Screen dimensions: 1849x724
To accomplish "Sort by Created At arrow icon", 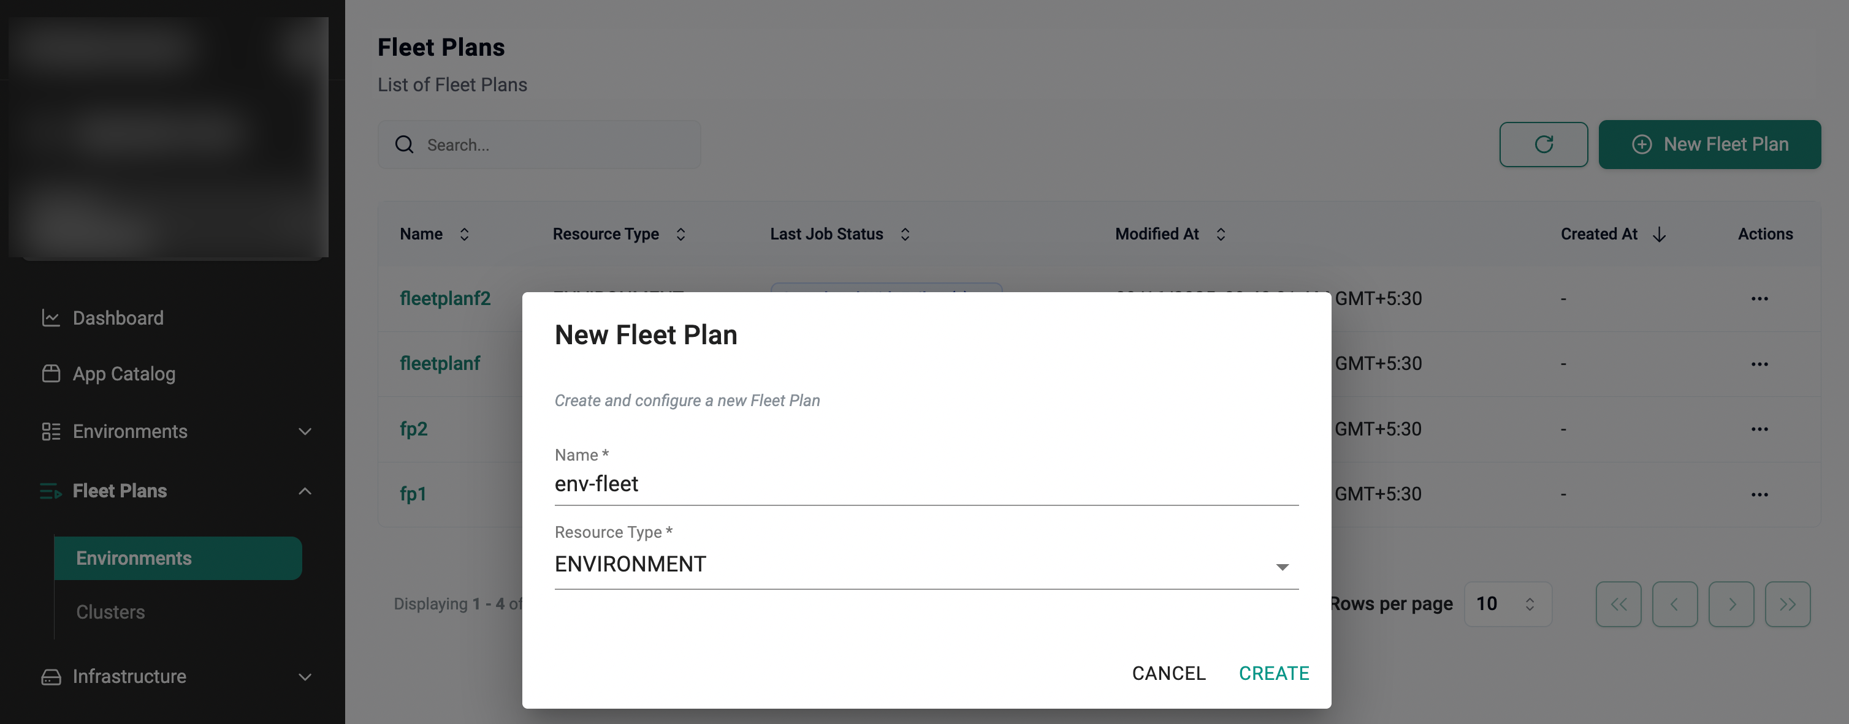I will pos(1658,235).
